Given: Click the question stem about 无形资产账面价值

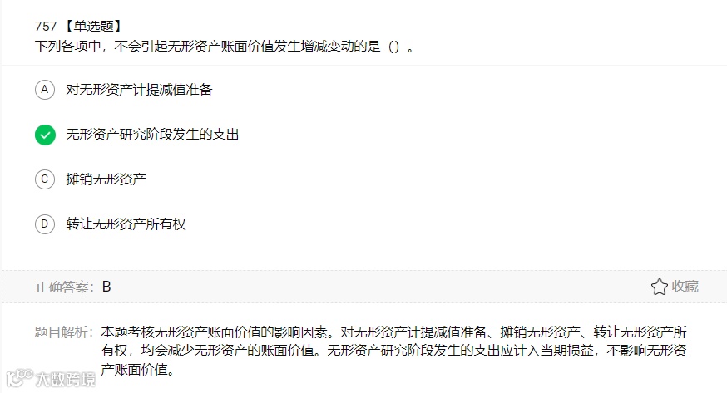Looking at the screenshot, I should (x=225, y=47).
